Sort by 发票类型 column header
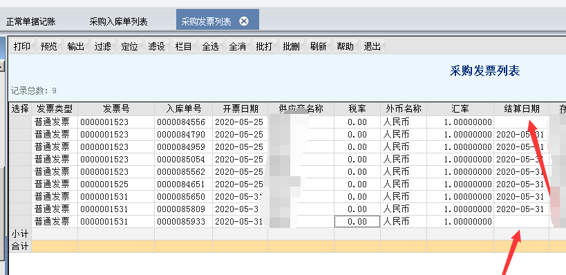Screen dimensions: 566x275 (x=55, y=109)
